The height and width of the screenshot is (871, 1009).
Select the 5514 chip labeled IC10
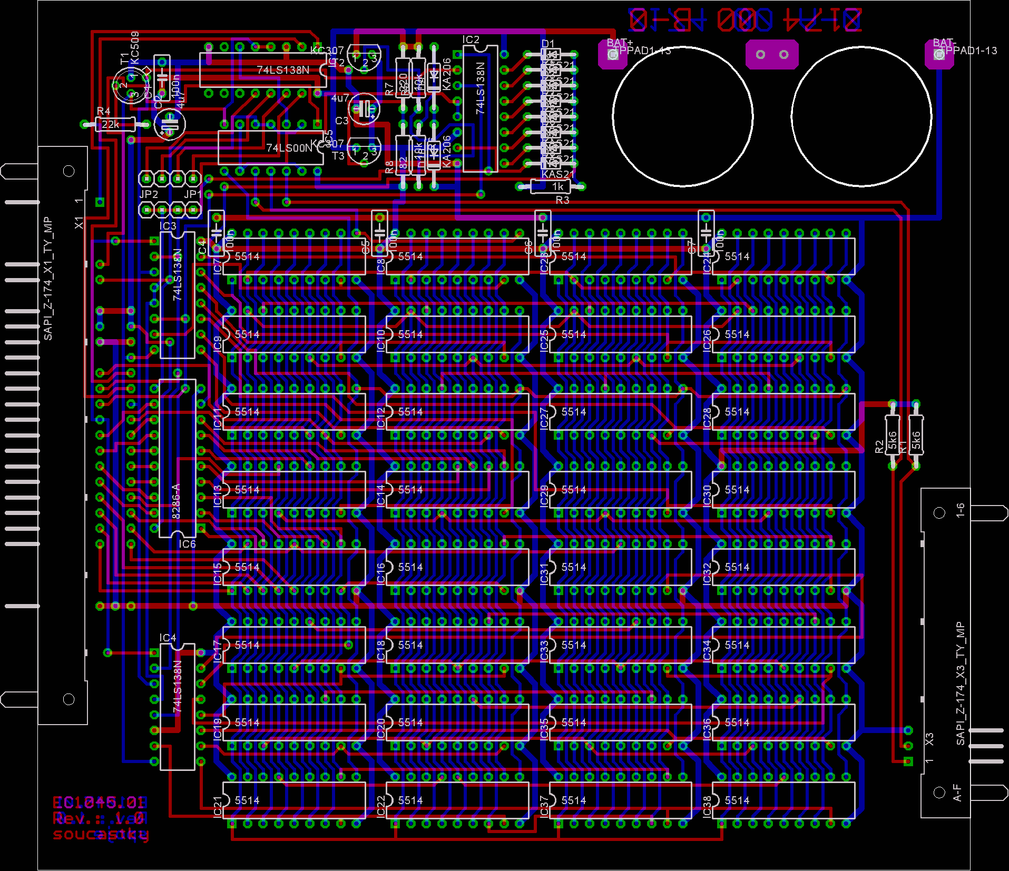pyautogui.click(x=457, y=334)
